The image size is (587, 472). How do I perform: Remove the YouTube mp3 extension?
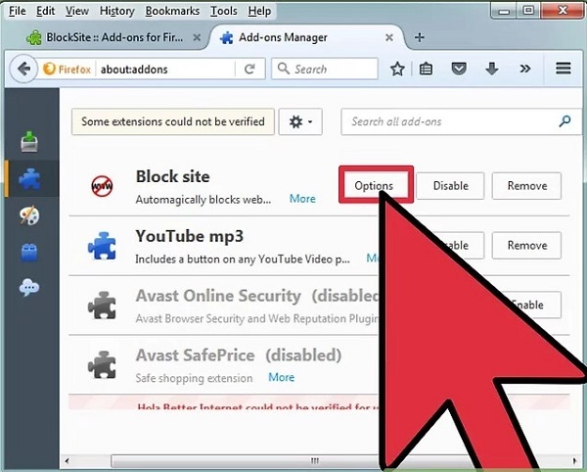pyautogui.click(x=526, y=246)
